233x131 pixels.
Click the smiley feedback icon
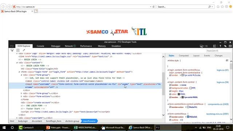(x=230, y=7)
